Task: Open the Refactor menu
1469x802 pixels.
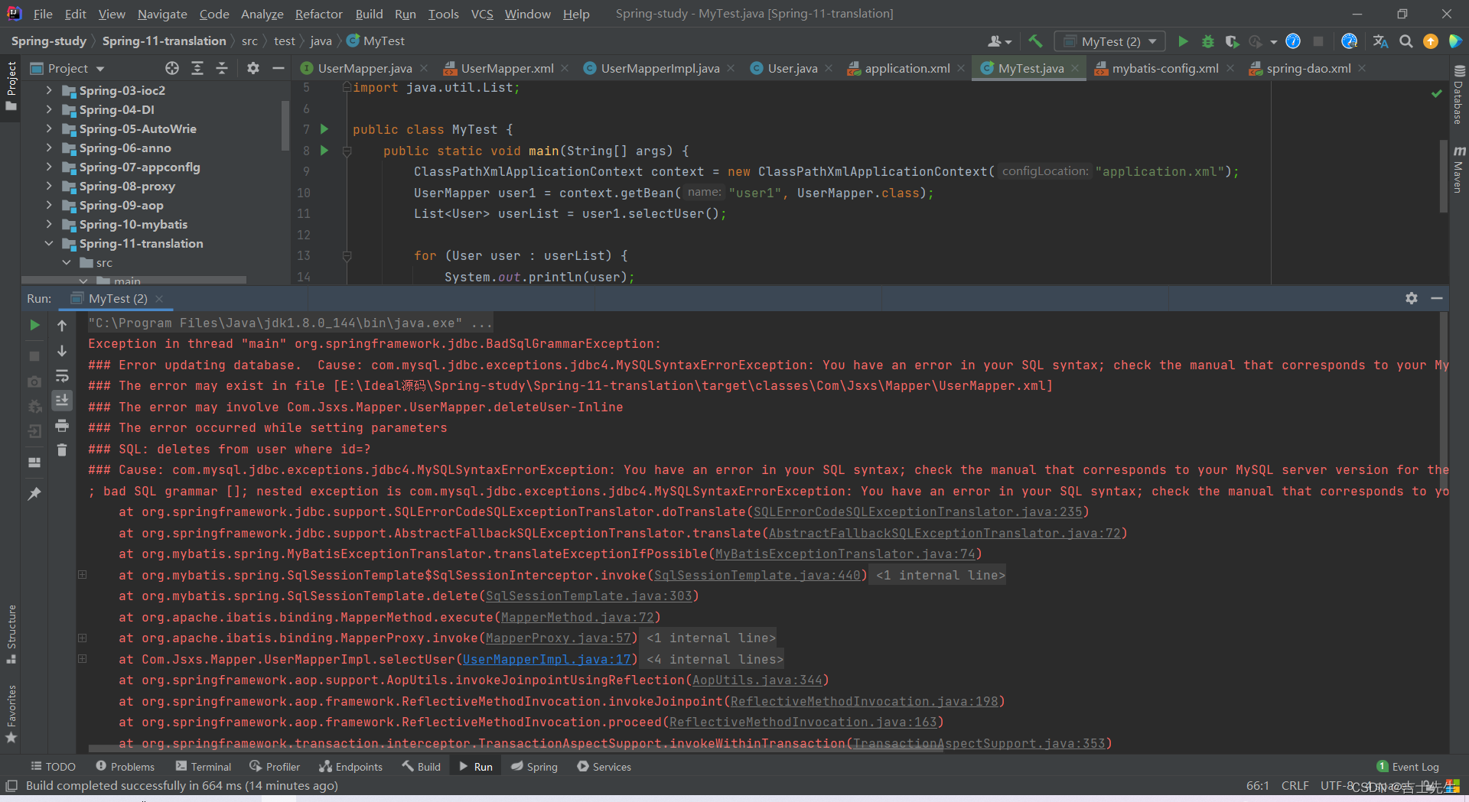Action: (318, 14)
